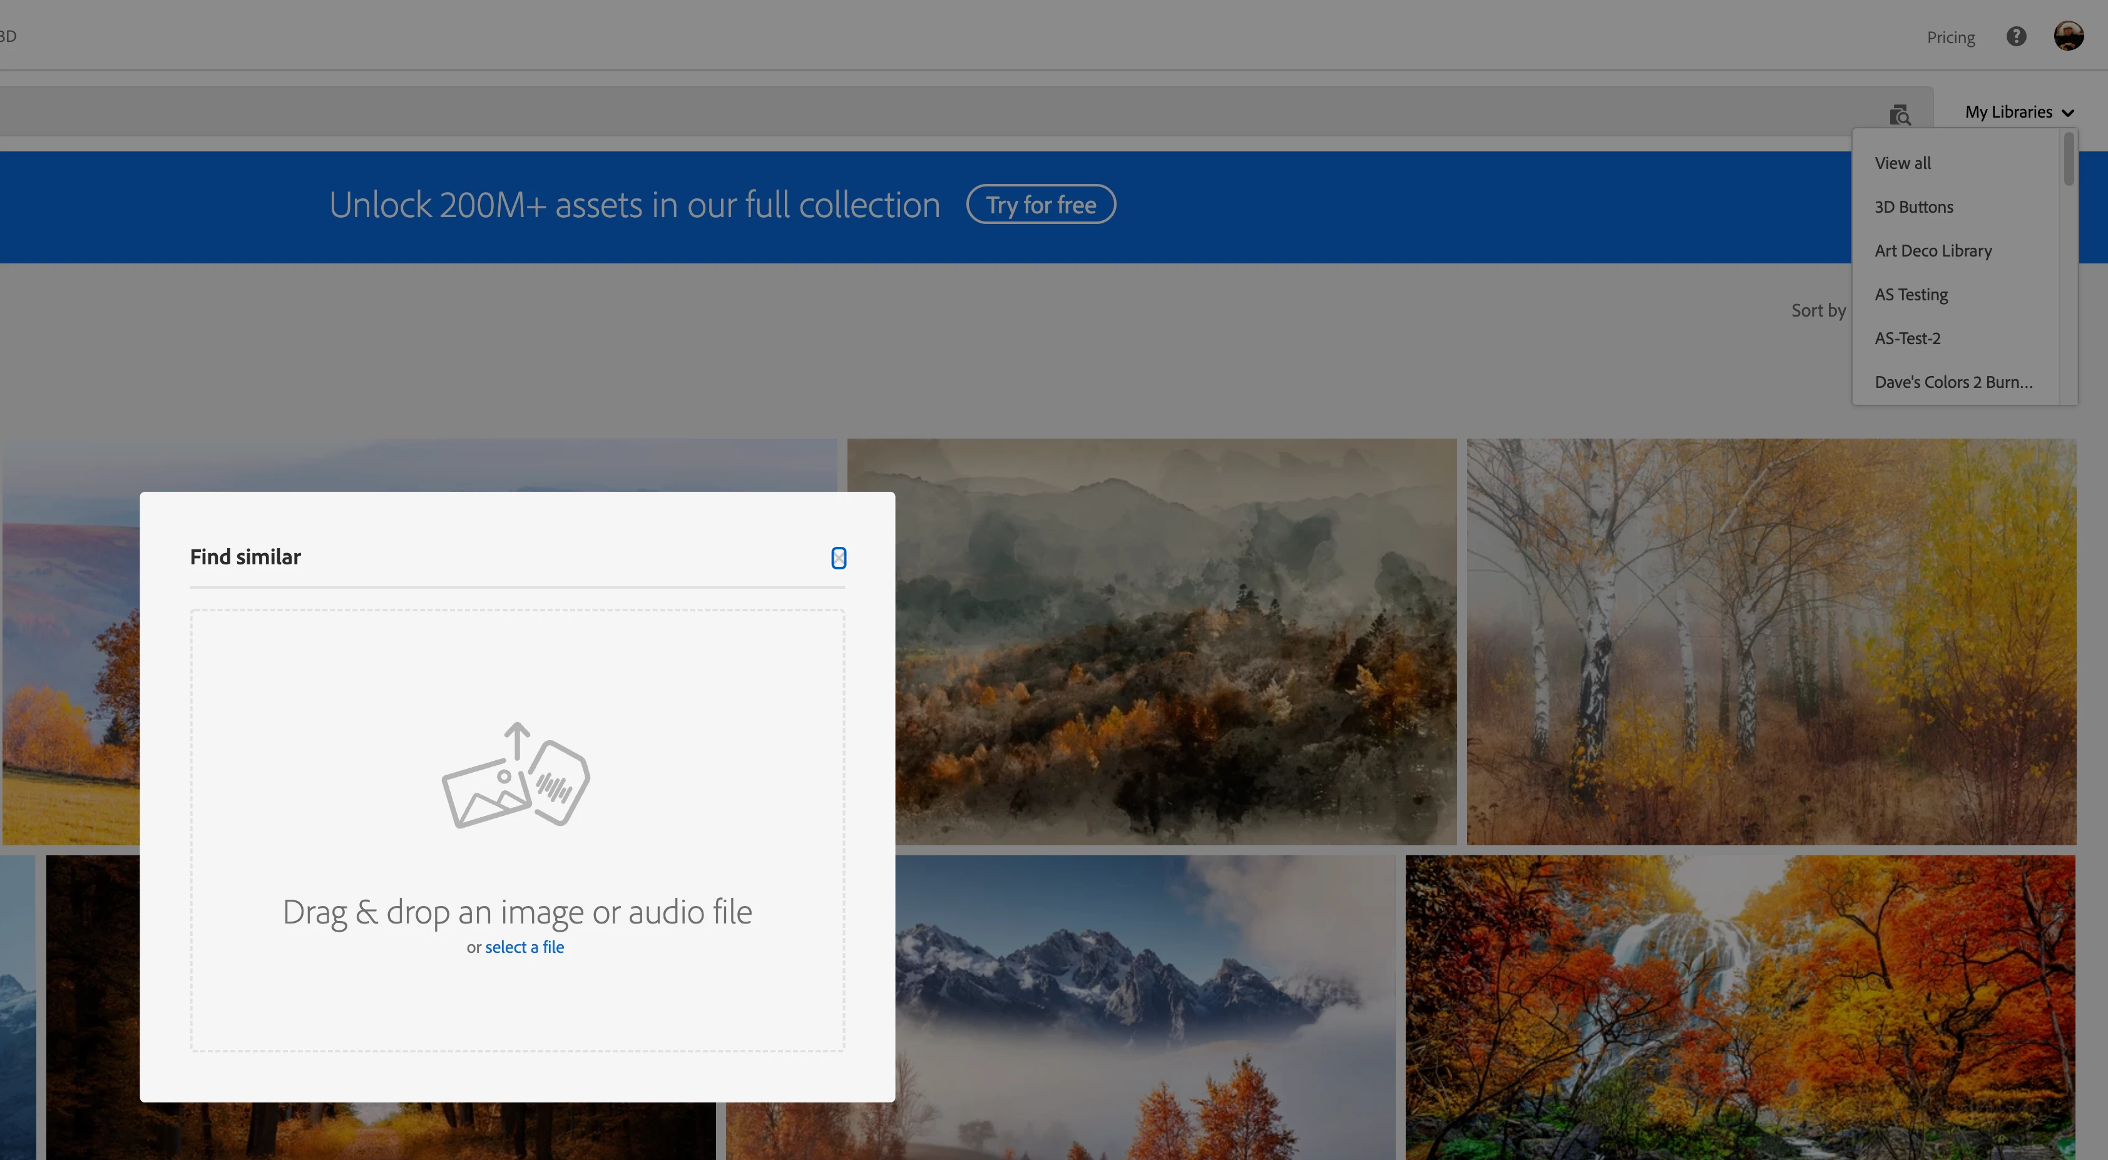2108x1160 pixels.
Task: Click the search input field
Action: (x=900, y=112)
